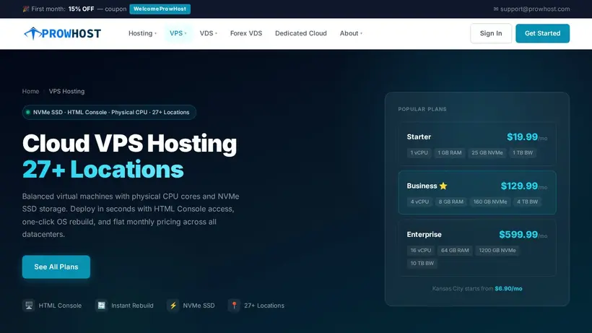
Task: Open support@prowhost.com email link
Action: 535,9
